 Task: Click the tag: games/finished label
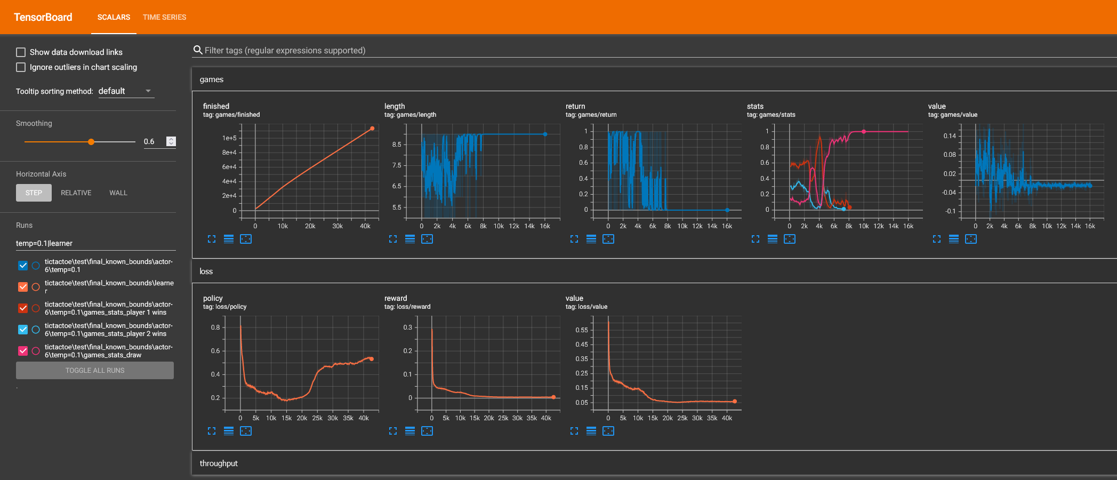click(231, 115)
